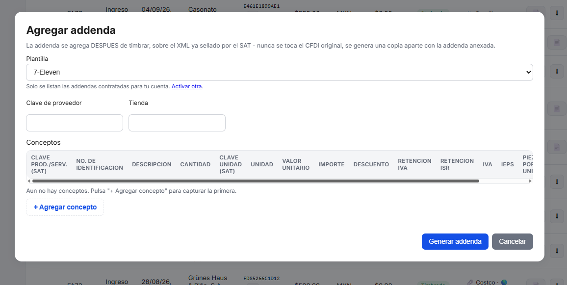Select the 'CLAVE UNIDAD (SAT)' column header
Viewport: 567px width, 285px height.
(x=231, y=164)
